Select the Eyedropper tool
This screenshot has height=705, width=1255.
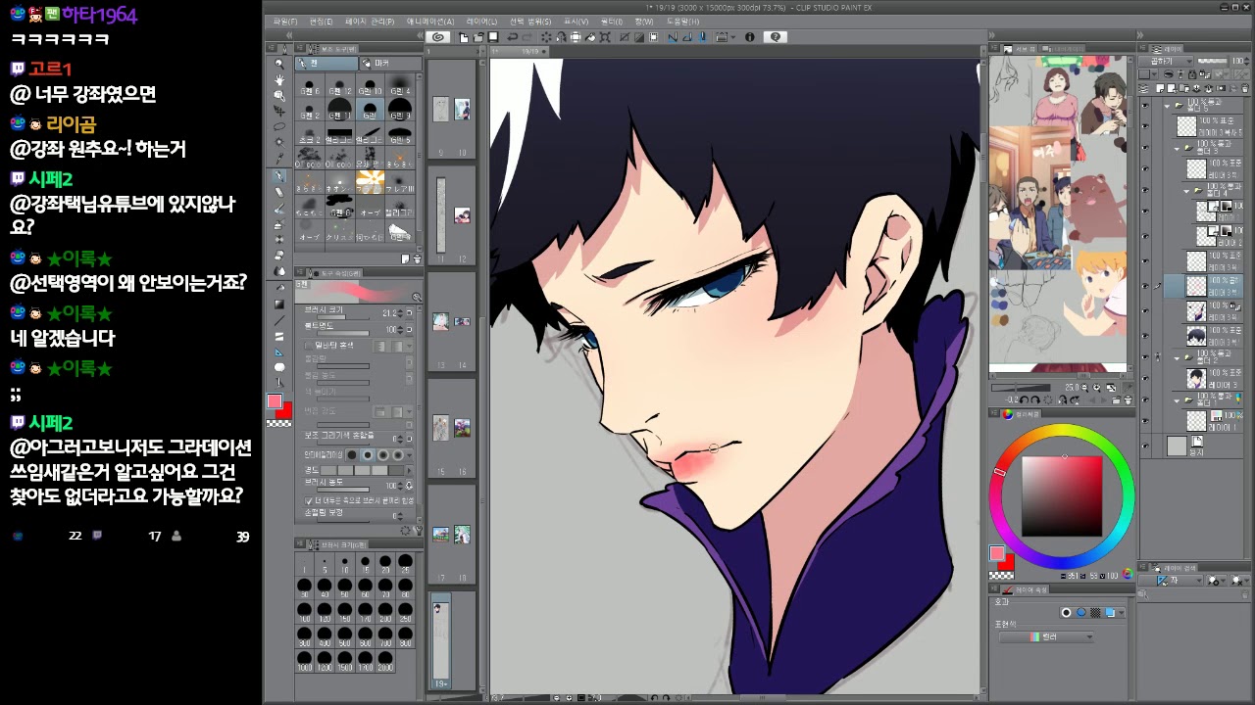(279, 159)
